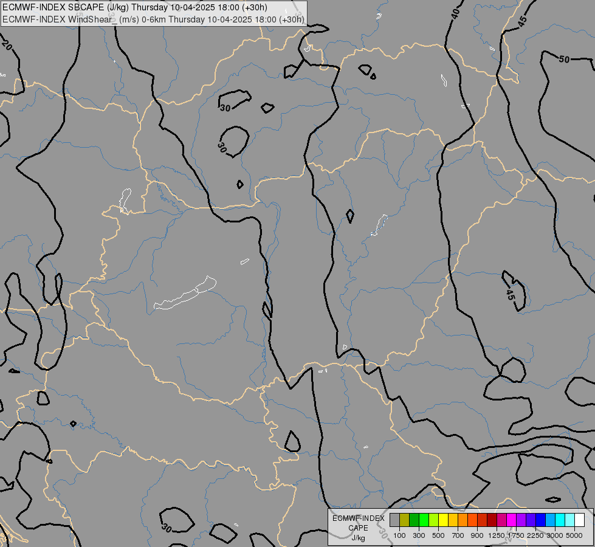Click the '100' legend tick label

(399, 535)
